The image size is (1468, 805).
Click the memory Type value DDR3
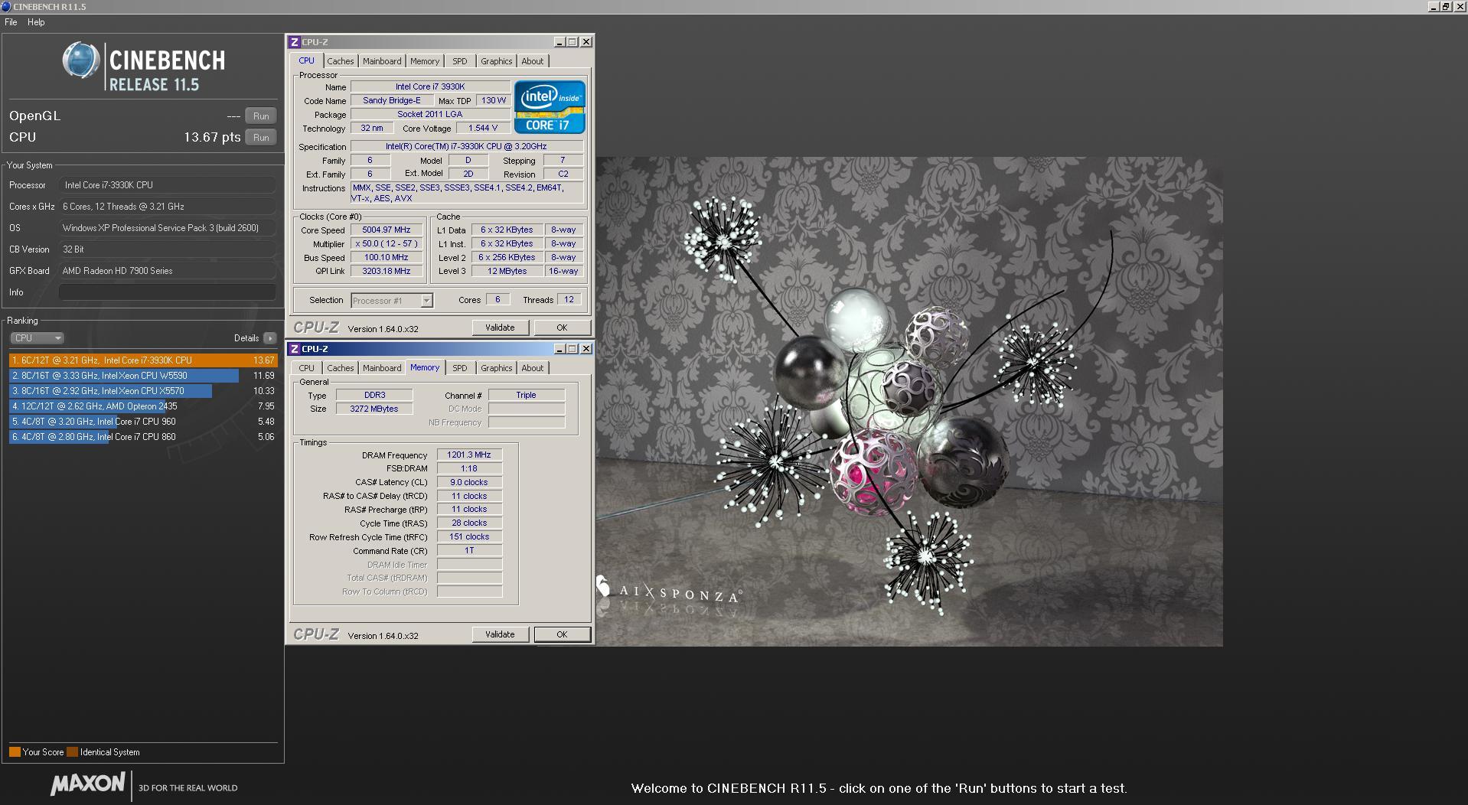374,395
